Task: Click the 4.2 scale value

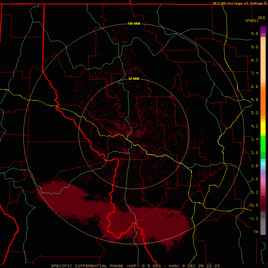Action: pos(255,126)
